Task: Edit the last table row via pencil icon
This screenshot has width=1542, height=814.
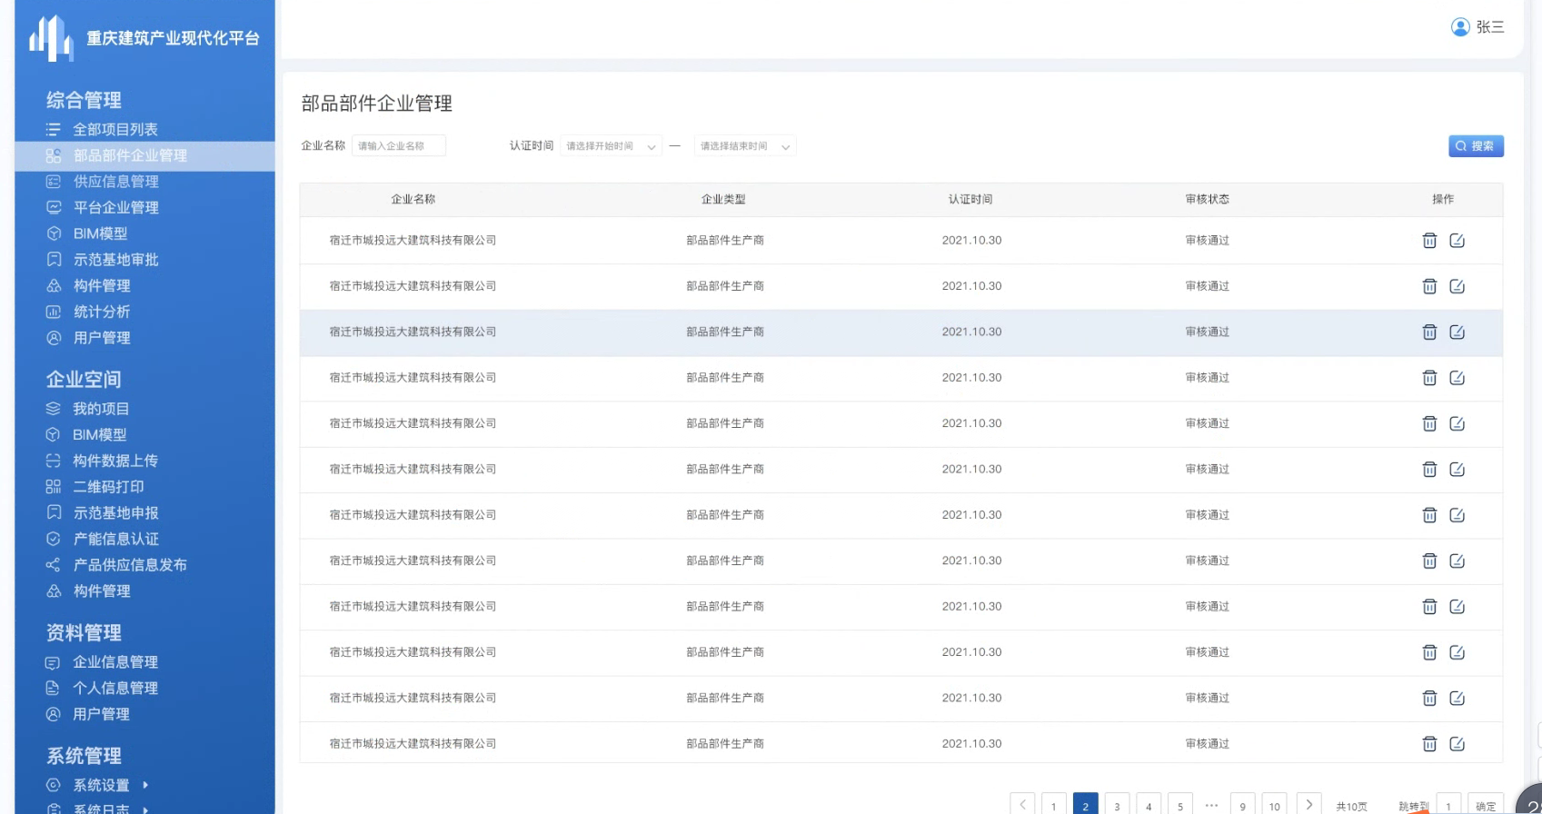Action: [x=1457, y=744]
